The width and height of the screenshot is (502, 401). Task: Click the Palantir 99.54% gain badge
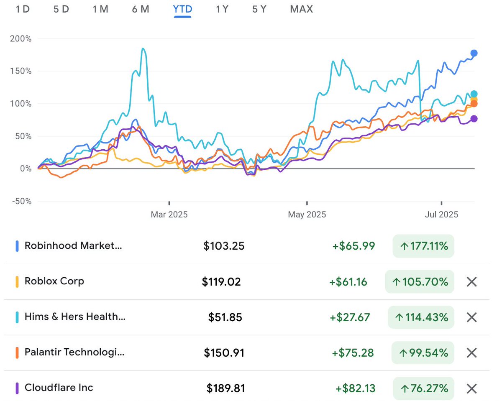click(x=423, y=353)
